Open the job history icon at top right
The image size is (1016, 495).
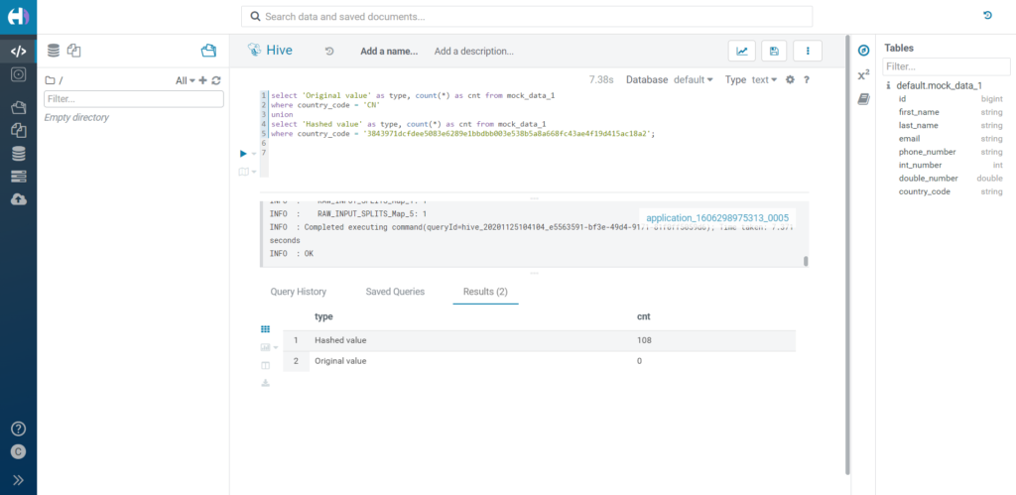[987, 16]
